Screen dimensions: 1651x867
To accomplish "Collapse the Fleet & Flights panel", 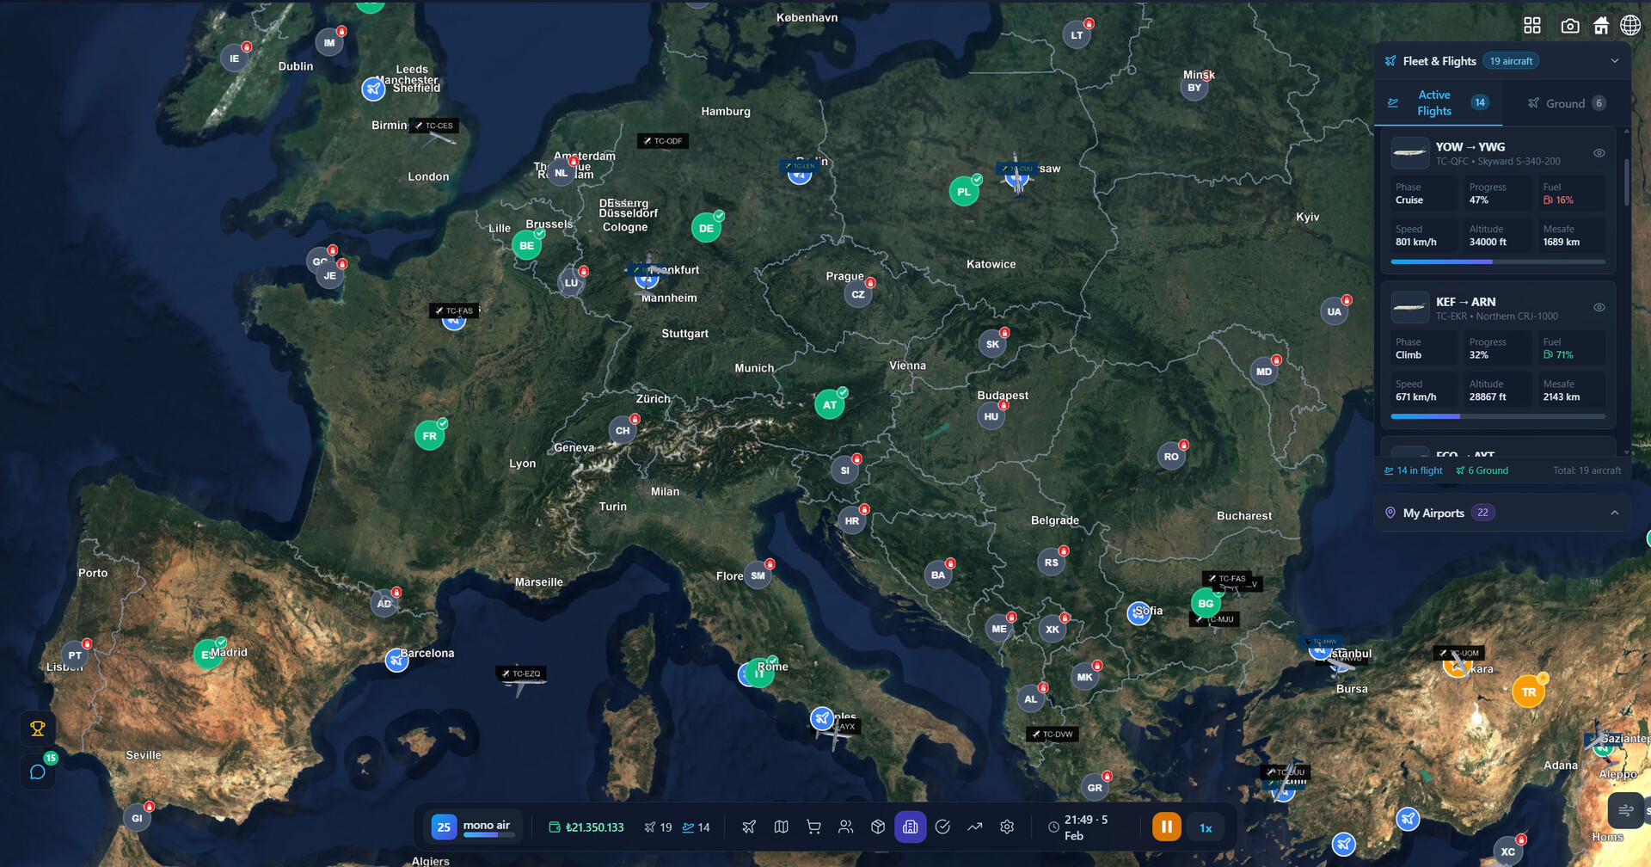I will tap(1614, 61).
